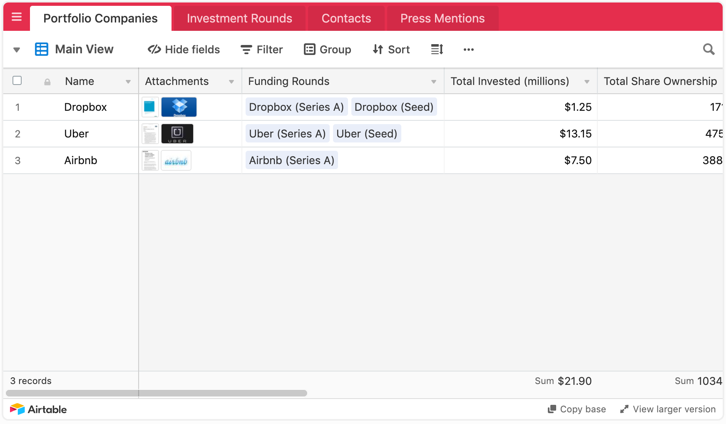Select the Dropbox name cell
726x424 pixels.
pyautogui.click(x=85, y=107)
